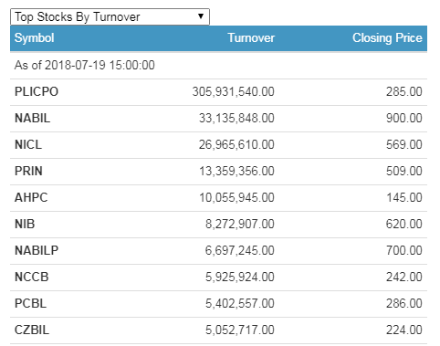Open the Top Stocks By Turnover dropdown
Screen dimensions: 440x346
pos(110,16)
